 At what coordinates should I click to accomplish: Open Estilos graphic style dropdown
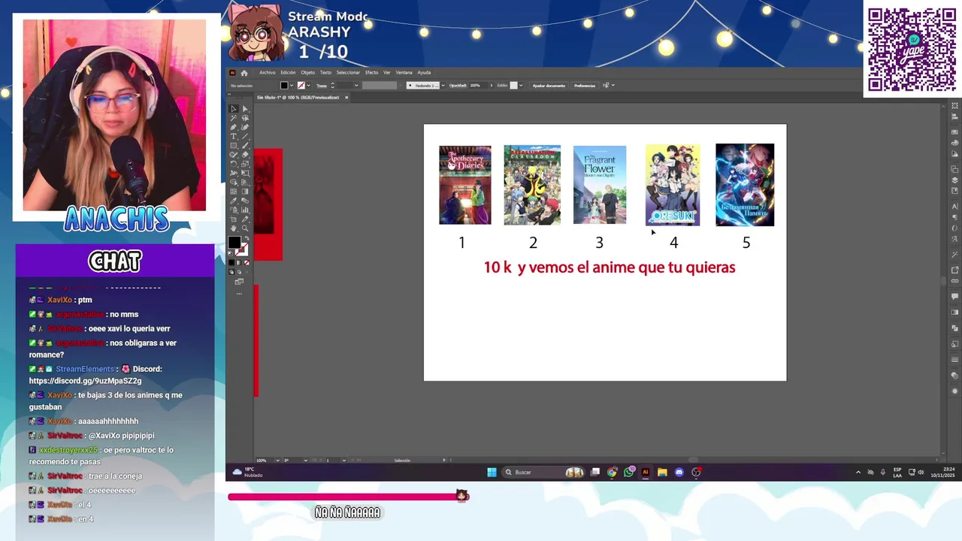pos(521,86)
